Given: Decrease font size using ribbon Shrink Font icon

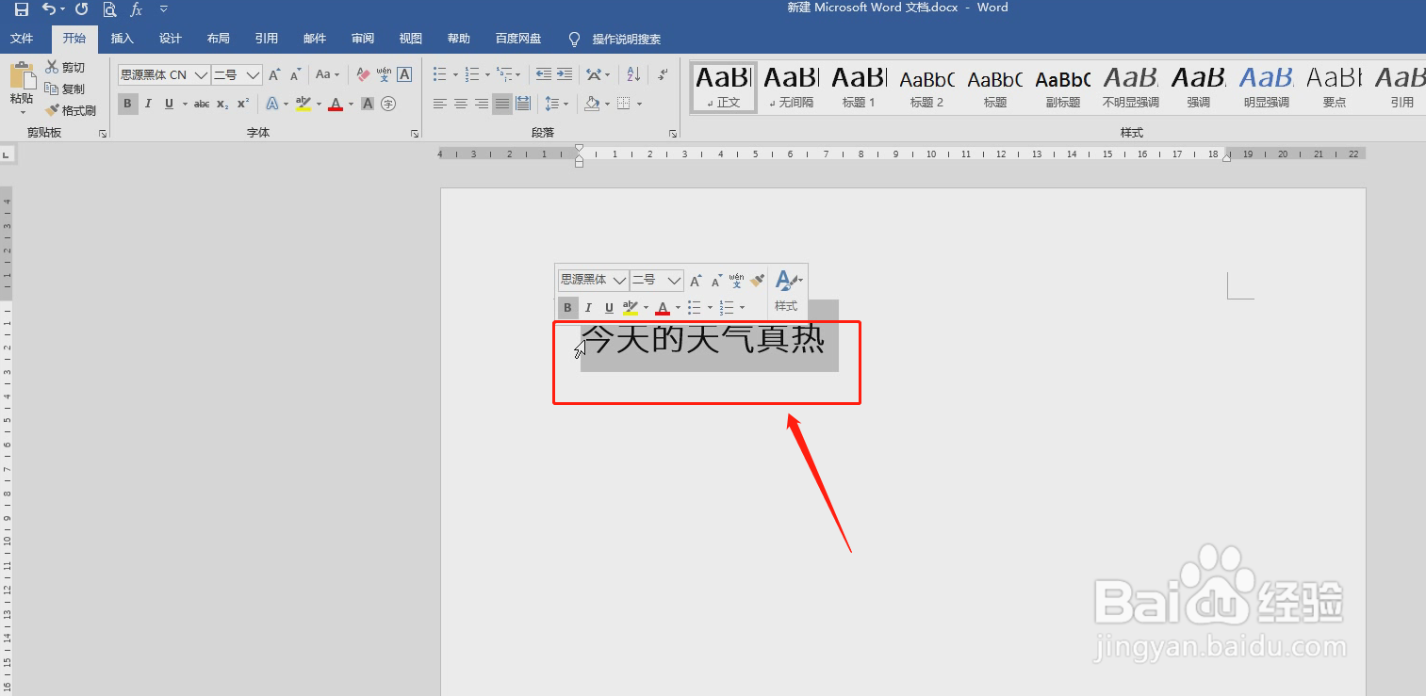Looking at the screenshot, I should [x=295, y=74].
